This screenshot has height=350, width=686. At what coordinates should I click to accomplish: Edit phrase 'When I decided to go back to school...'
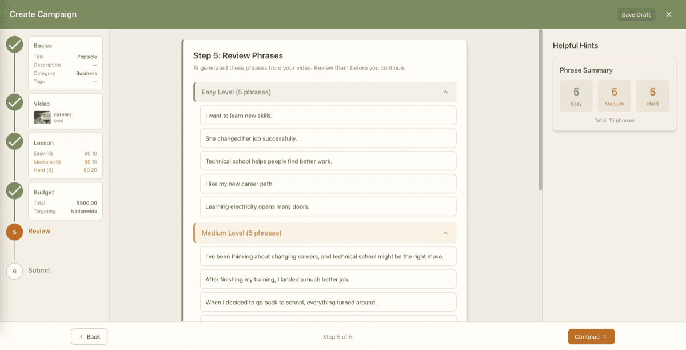point(328,302)
